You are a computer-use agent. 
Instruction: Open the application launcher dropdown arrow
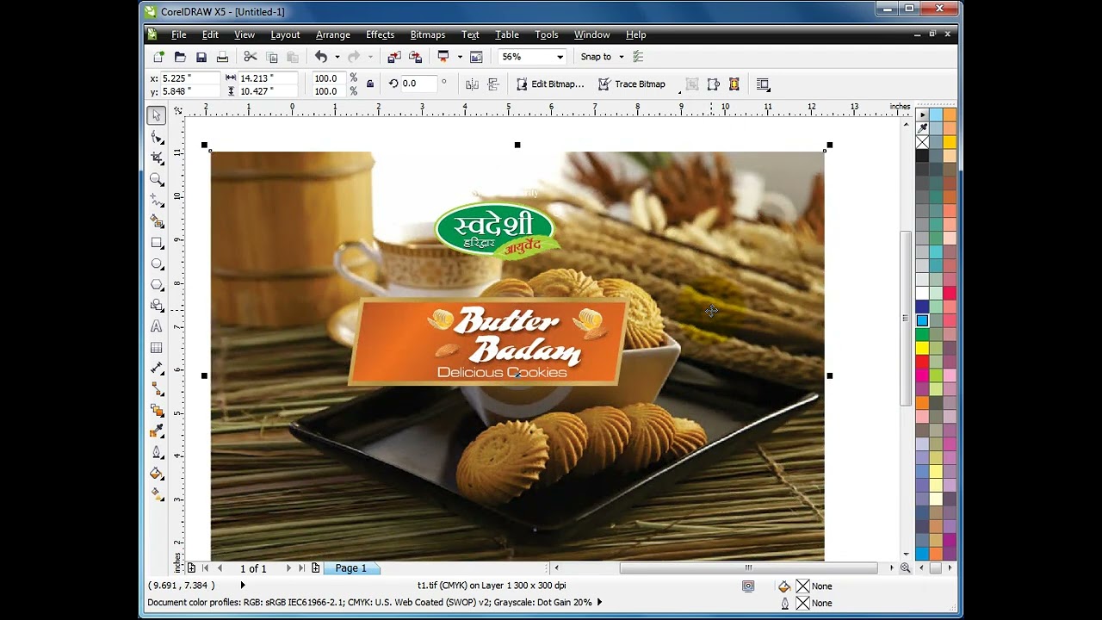click(x=460, y=57)
